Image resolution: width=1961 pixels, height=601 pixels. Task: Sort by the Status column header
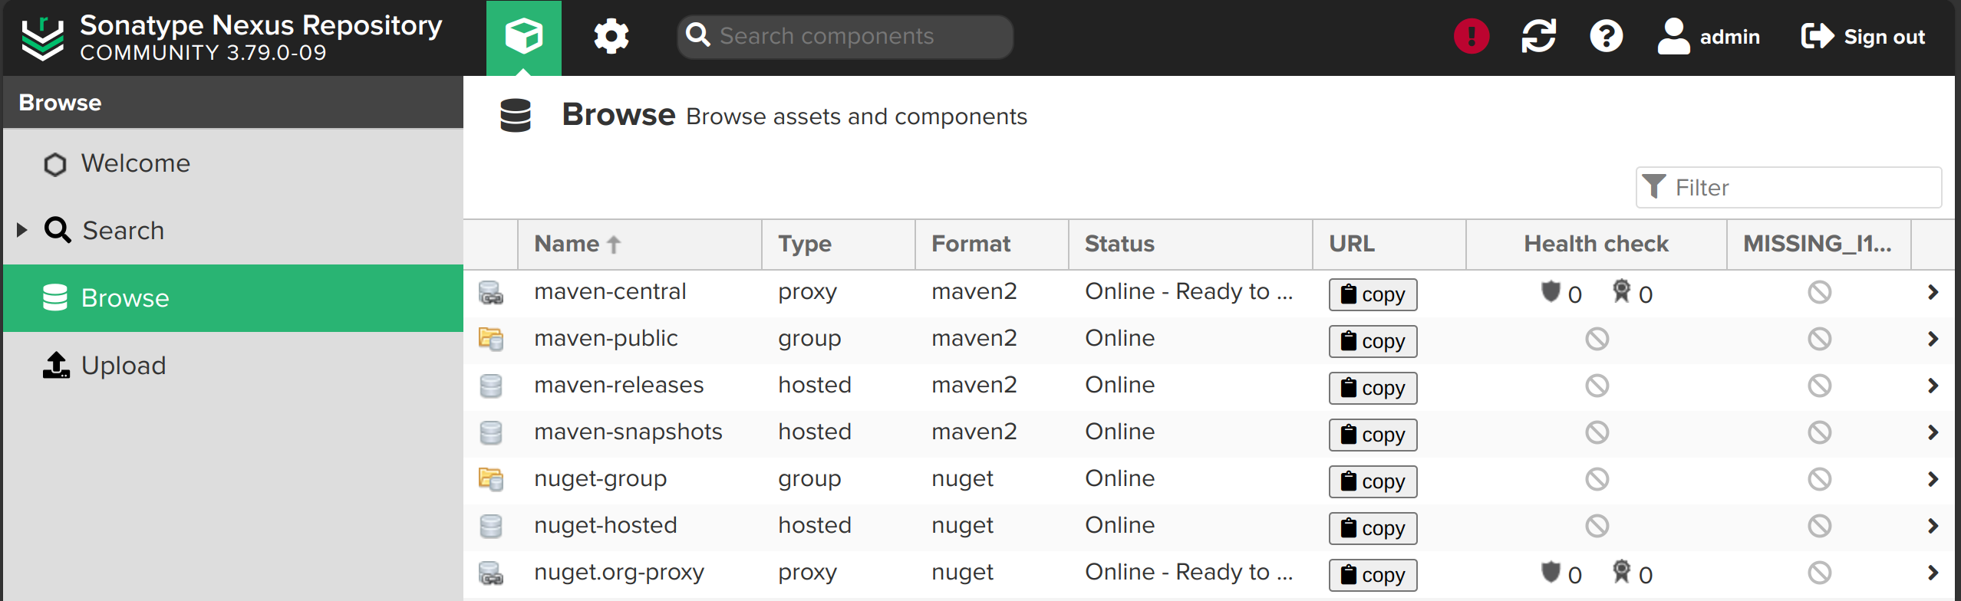coord(1191,244)
